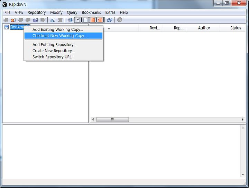Click the file list scroll right arrow
The width and height of the screenshot is (249, 188).
coord(243,119)
